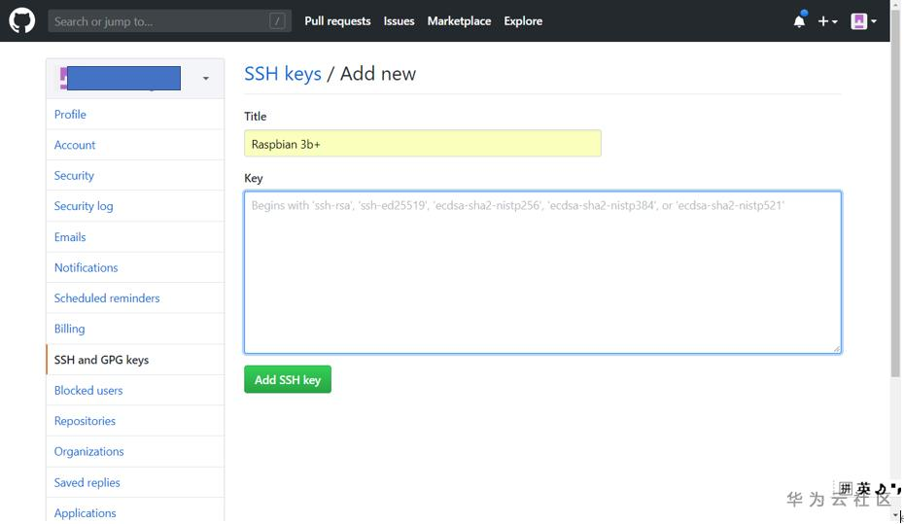Open the notifications bell
This screenshot has width=904, height=524.
[x=799, y=20]
